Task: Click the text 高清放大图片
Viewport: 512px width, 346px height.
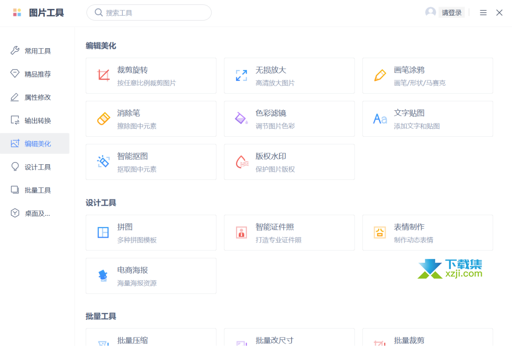Action: 275,83
